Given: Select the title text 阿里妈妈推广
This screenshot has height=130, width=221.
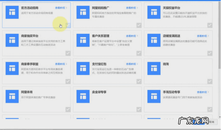Looking at the screenshot, I should tap(101, 8).
